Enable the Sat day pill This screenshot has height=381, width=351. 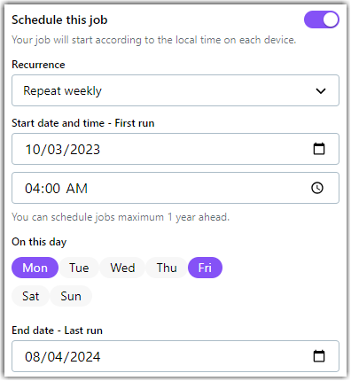30,296
